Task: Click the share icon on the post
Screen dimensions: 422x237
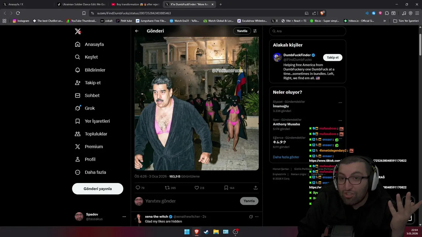Action: coord(256,188)
